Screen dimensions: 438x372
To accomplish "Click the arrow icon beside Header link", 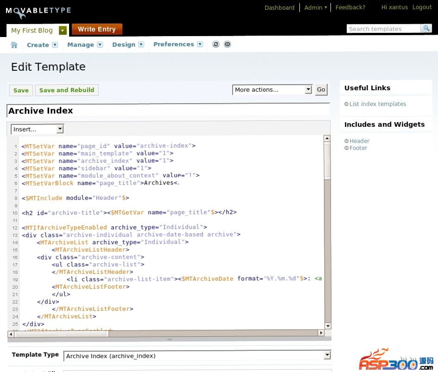I will (346, 141).
